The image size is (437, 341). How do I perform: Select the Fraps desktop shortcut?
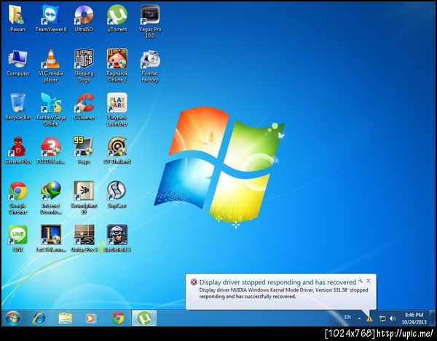coord(84,151)
